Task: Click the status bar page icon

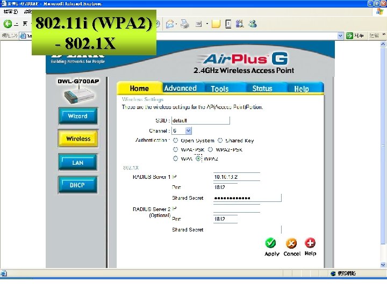Action: [3, 273]
